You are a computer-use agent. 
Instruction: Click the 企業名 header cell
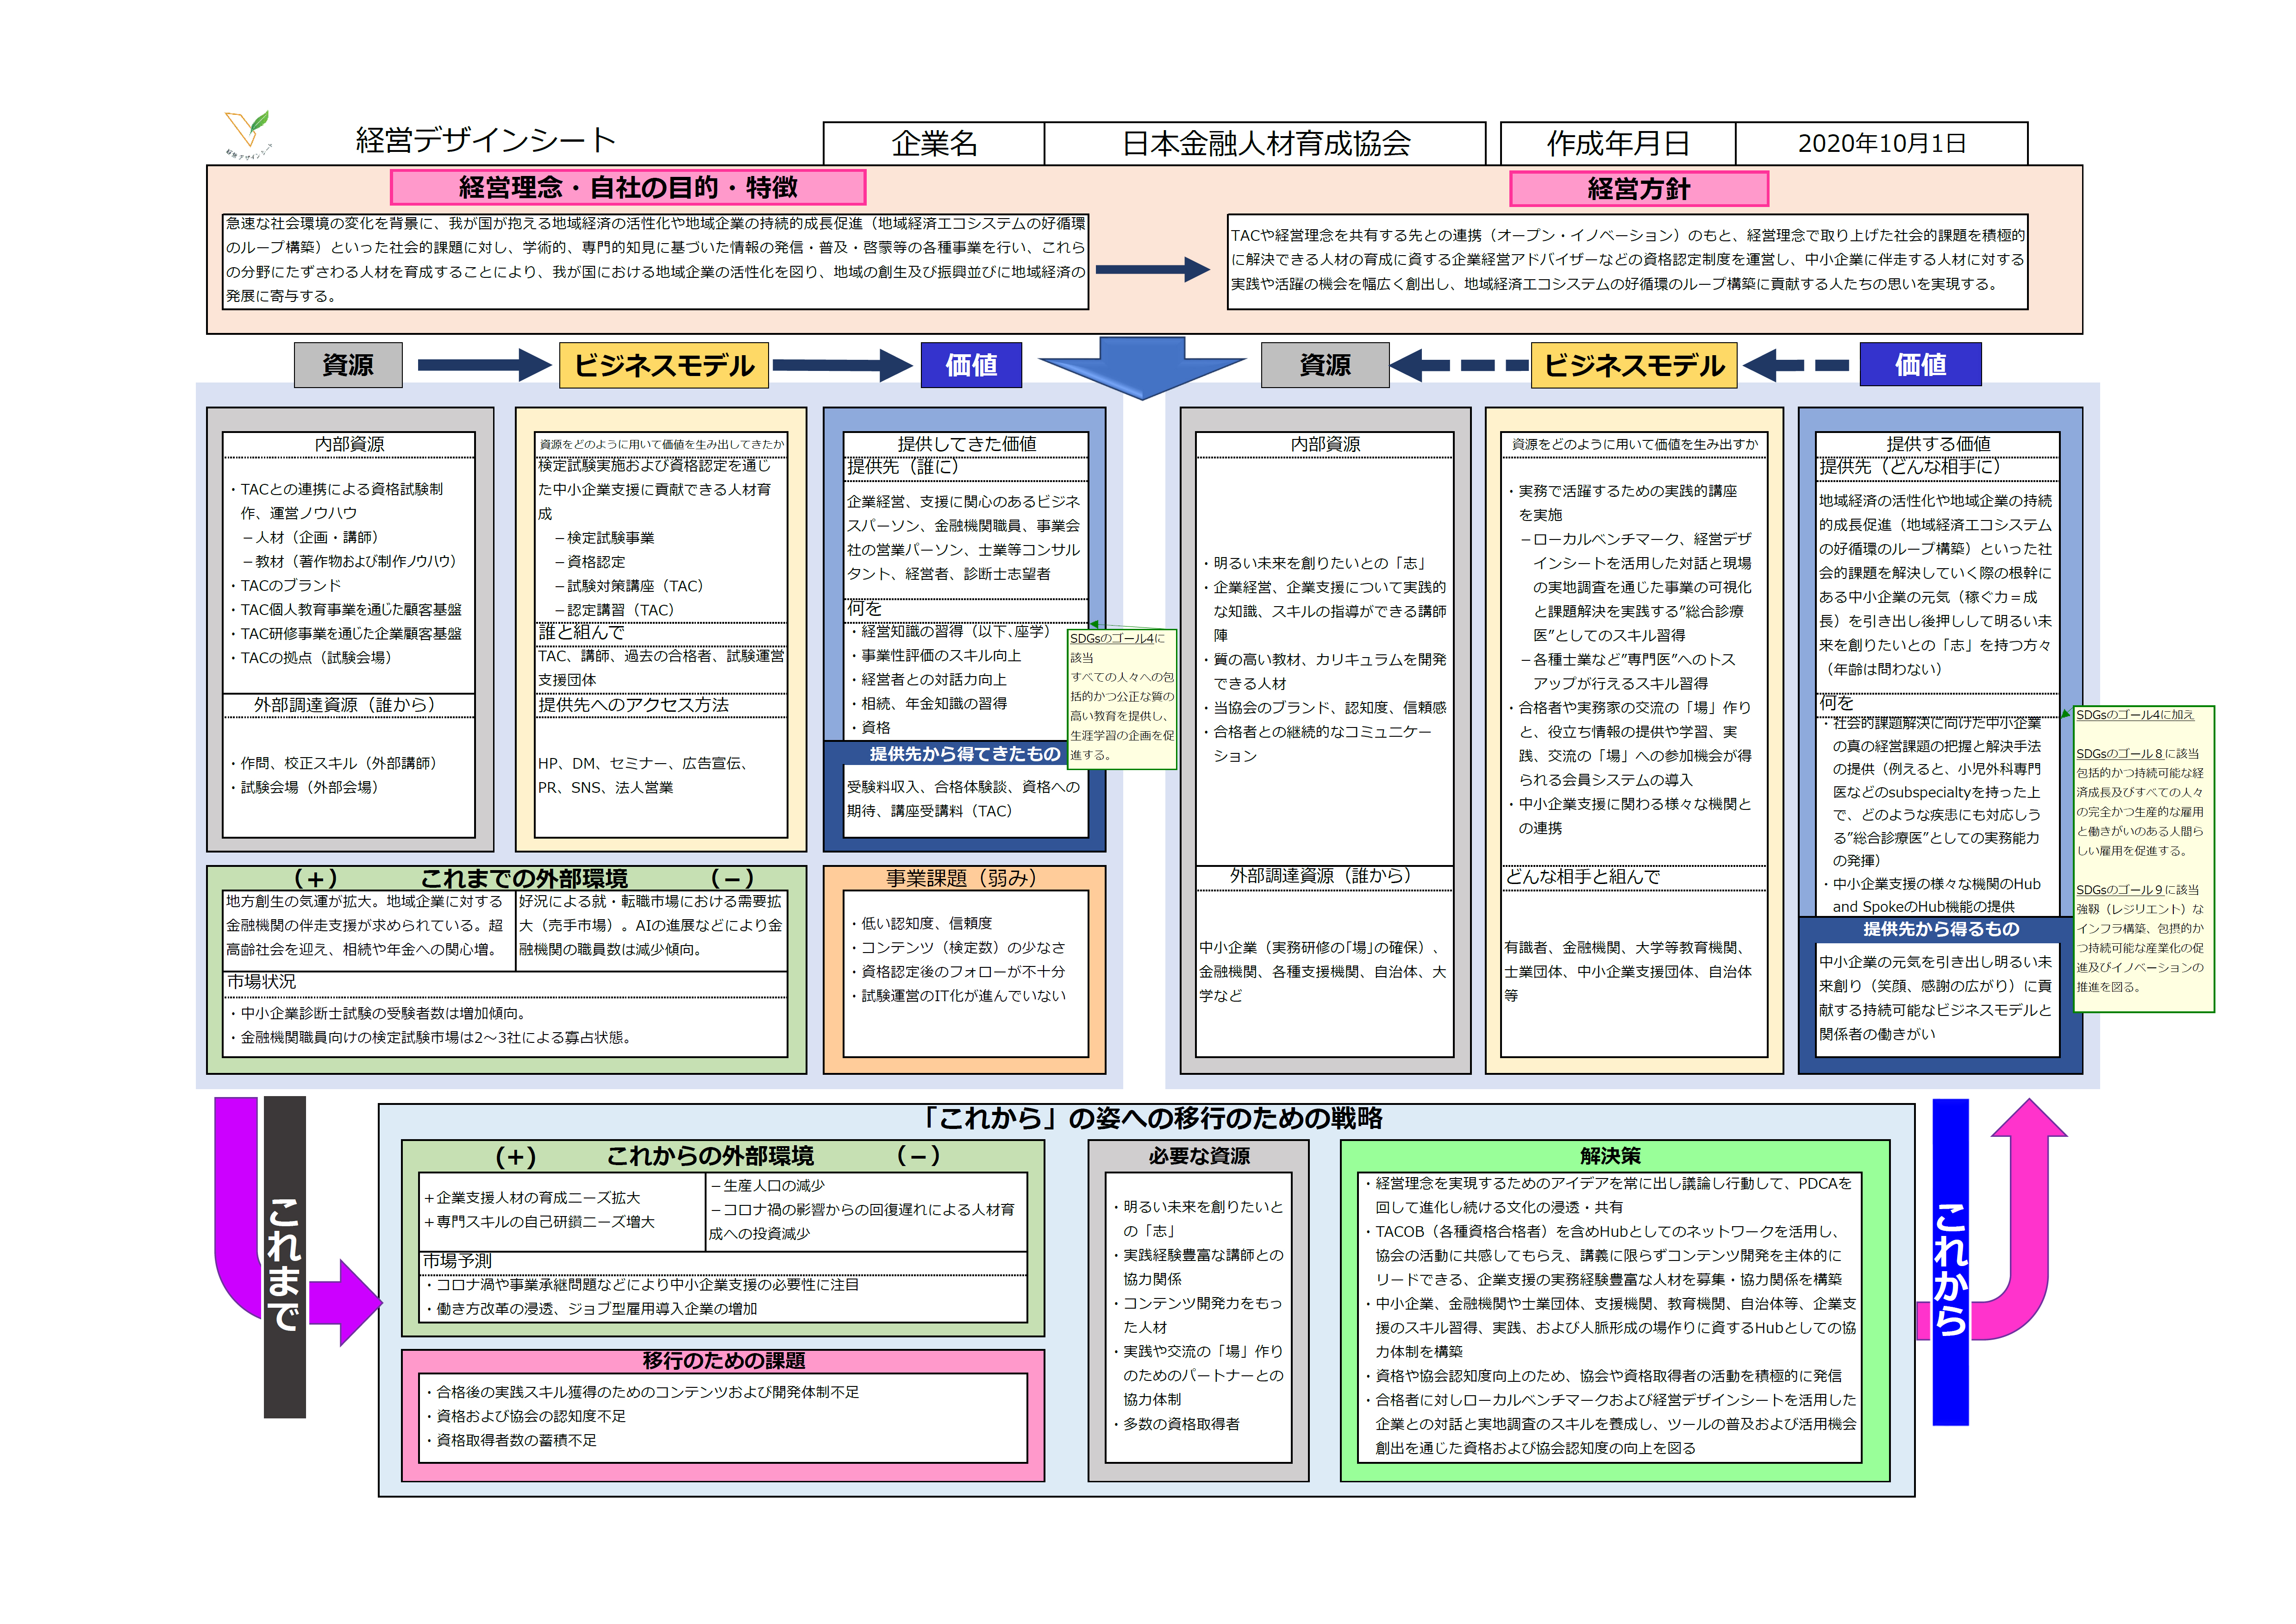pos(934,144)
